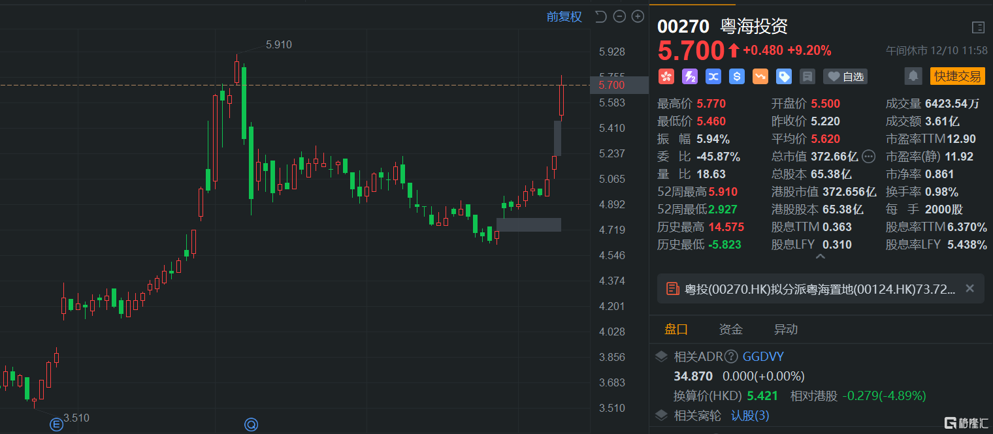The width and height of the screenshot is (993, 434).
Task: Dismiss the announcement bar with X
Action: pyautogui.click(x=969, y=288)
